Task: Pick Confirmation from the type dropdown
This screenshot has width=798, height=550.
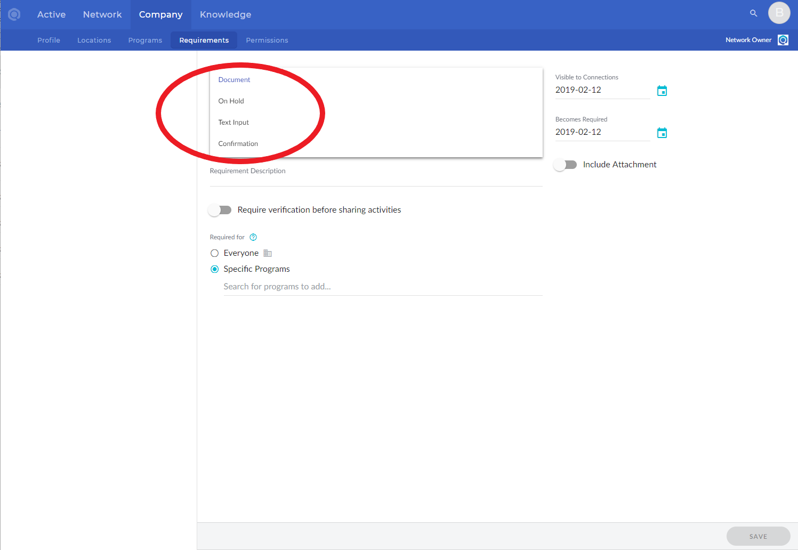Action: click(238, 144)
